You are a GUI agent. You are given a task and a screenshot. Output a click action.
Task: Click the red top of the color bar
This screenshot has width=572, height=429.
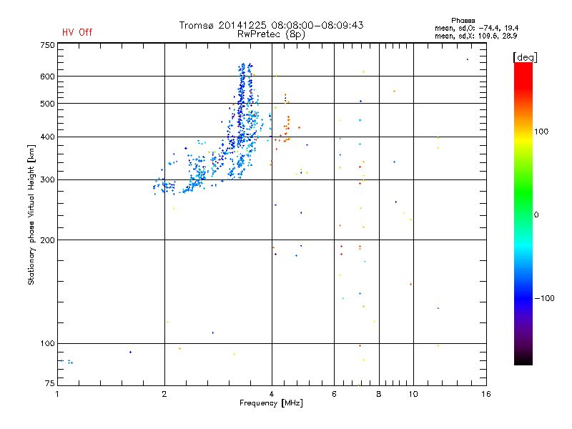pos(523,73)
